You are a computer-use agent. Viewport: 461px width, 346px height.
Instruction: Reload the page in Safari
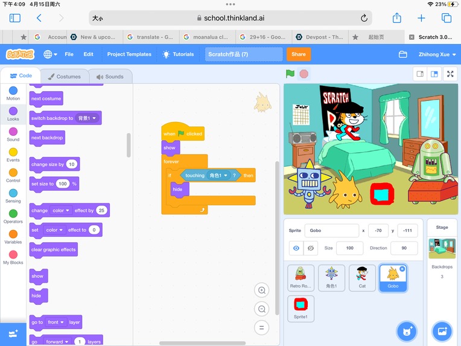pos(364,18)
